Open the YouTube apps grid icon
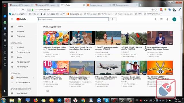 [162, 19]
